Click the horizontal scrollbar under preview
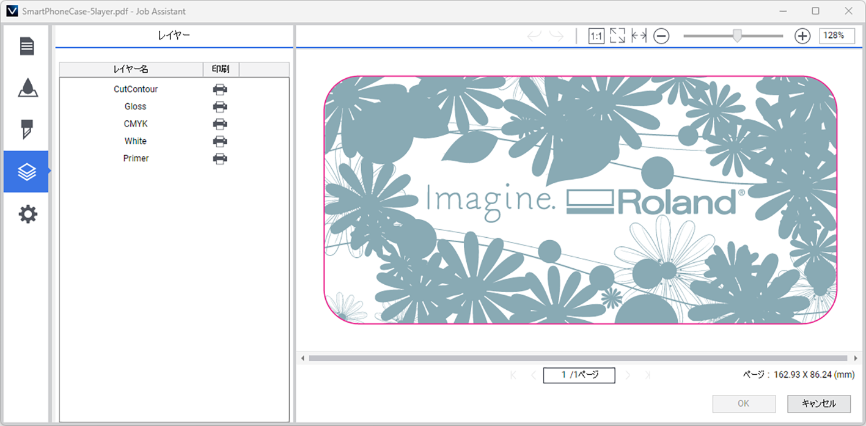 coord(578,358)
